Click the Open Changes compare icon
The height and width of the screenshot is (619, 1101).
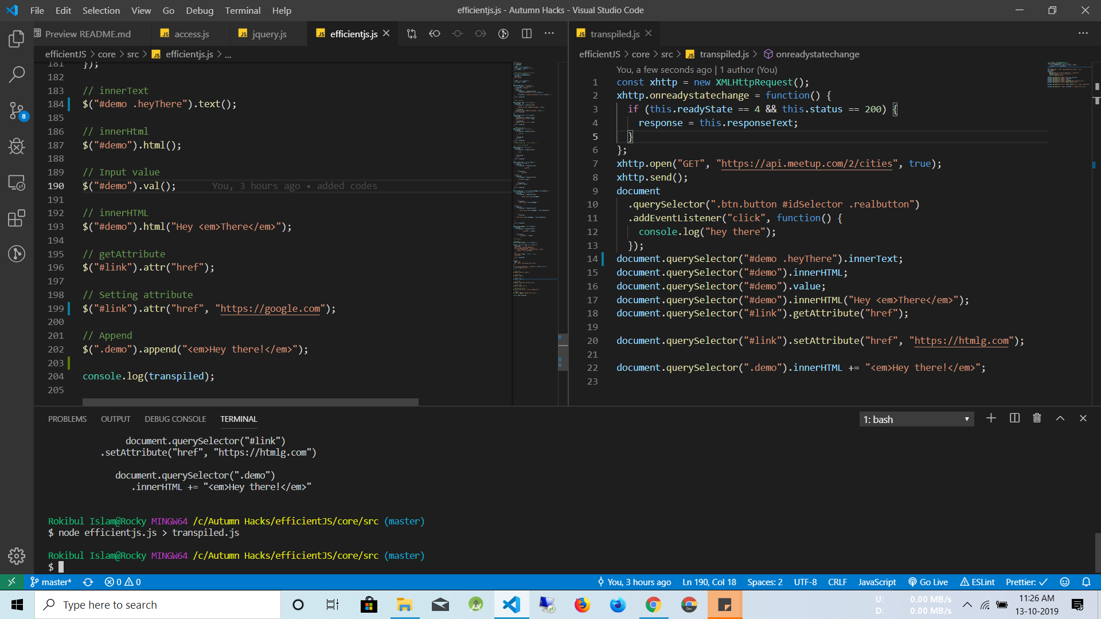click(x=412, y=34)
